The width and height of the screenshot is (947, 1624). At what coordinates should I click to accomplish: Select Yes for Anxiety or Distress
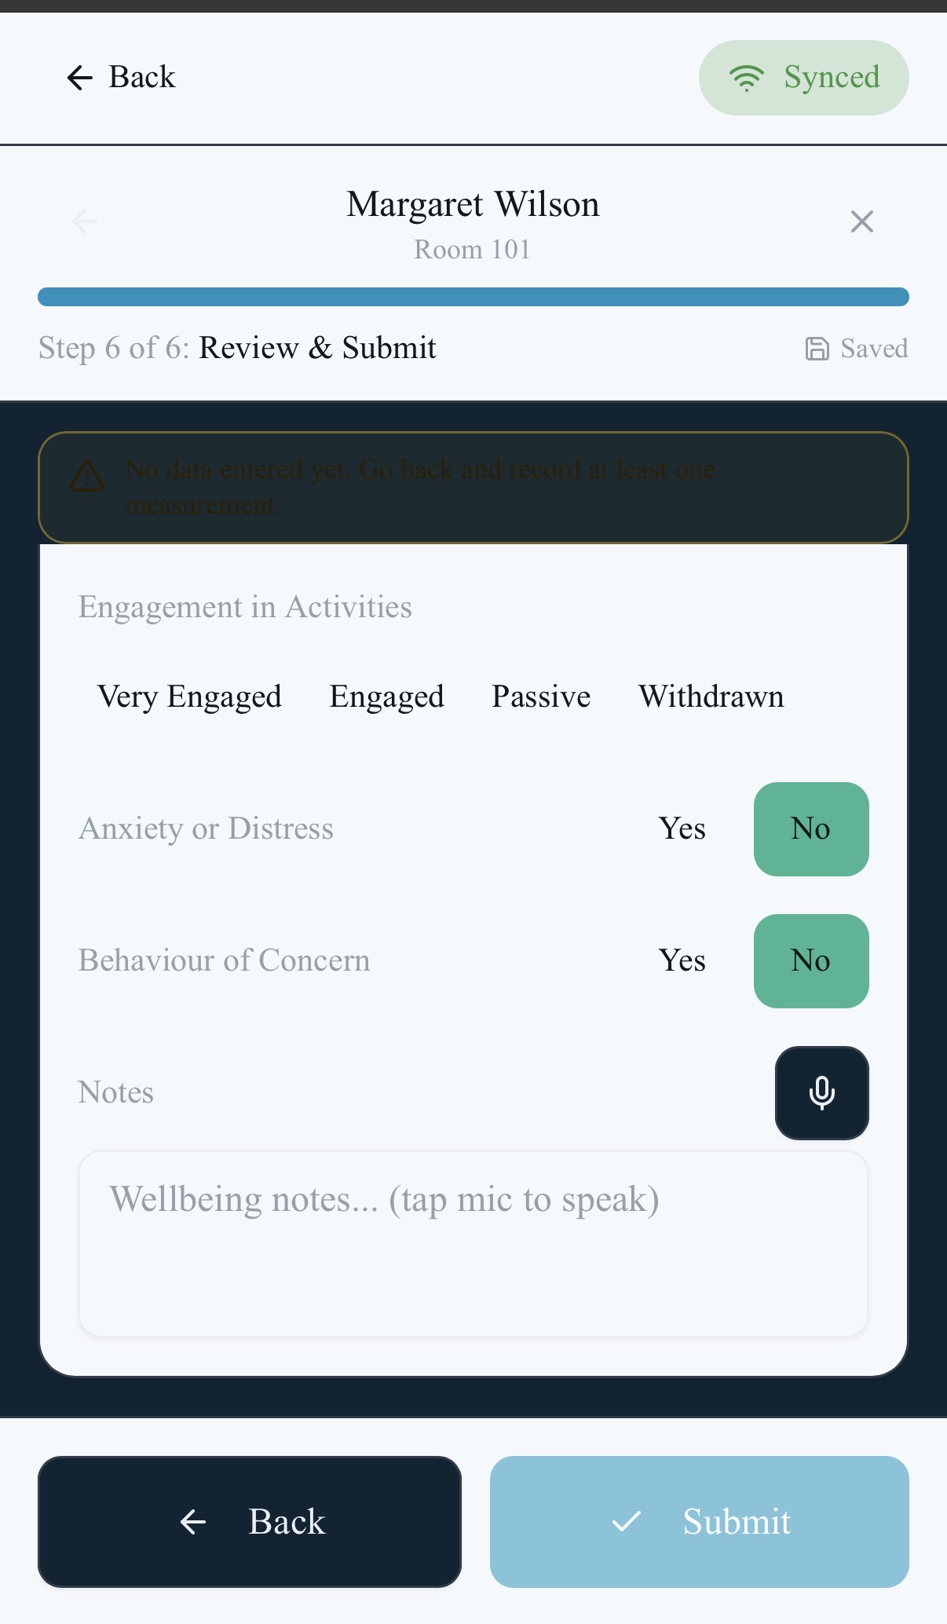pos(682,828)
